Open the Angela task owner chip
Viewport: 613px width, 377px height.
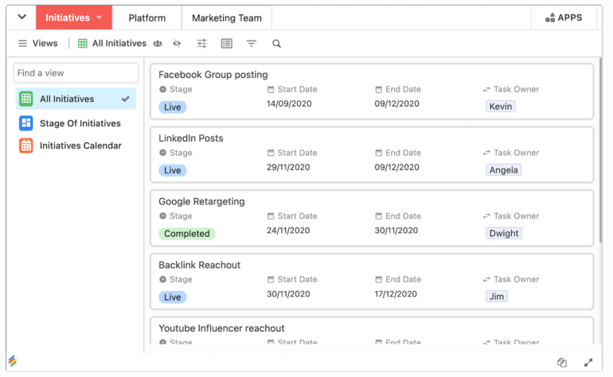point(503,170)
